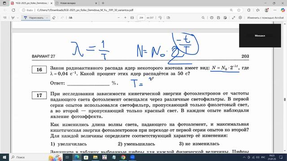Open a new browser tab
The height and width of the screenshot is (161, 287).
[x=103, y=3]
